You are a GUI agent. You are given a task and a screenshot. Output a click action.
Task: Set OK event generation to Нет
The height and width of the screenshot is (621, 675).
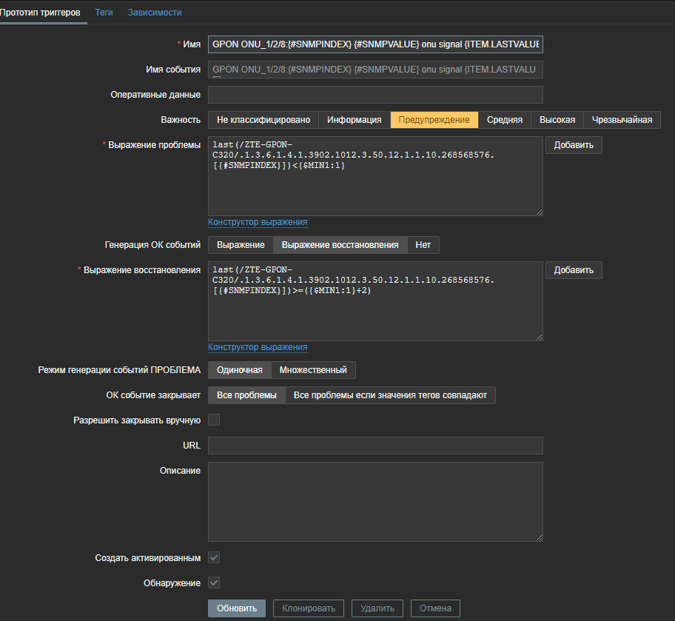[x=423, y=245]
